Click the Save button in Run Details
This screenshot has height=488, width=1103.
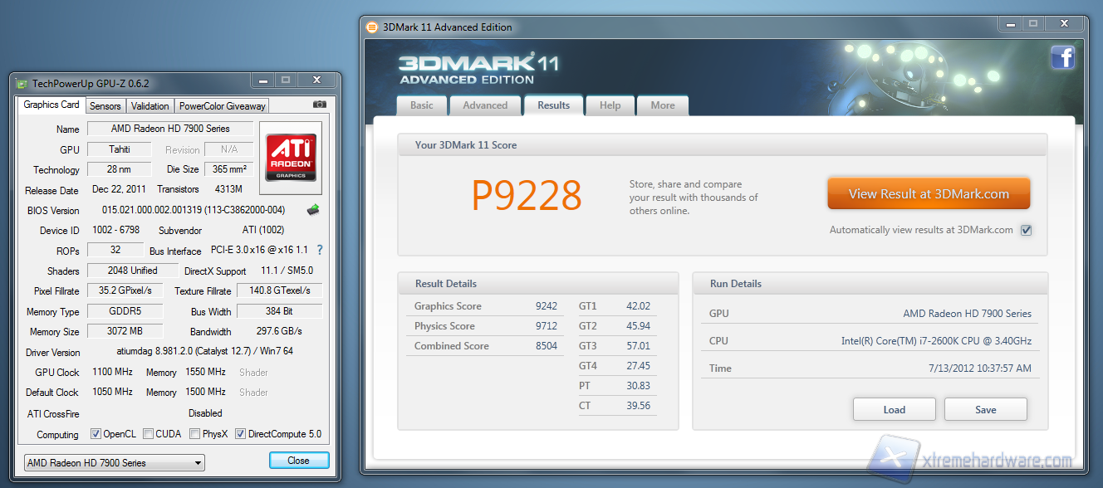985,409
